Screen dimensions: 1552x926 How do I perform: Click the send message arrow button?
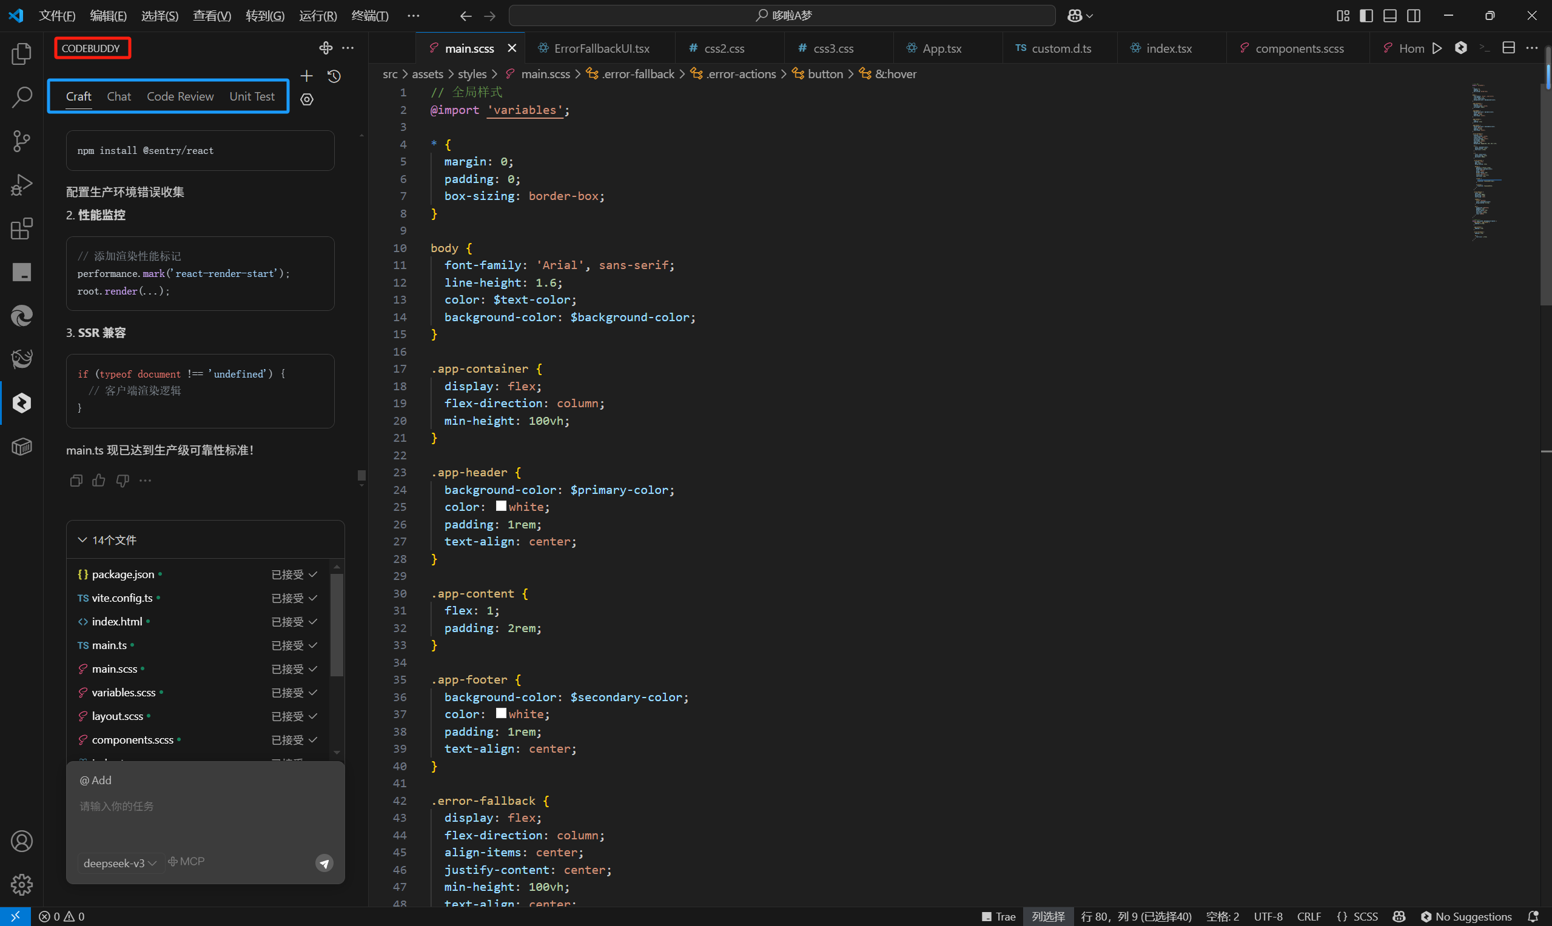pos(324,863)
